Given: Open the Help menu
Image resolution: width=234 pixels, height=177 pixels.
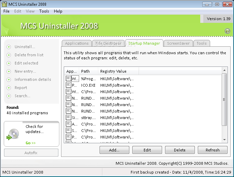Looking at the screenshot, I should 58,11.
